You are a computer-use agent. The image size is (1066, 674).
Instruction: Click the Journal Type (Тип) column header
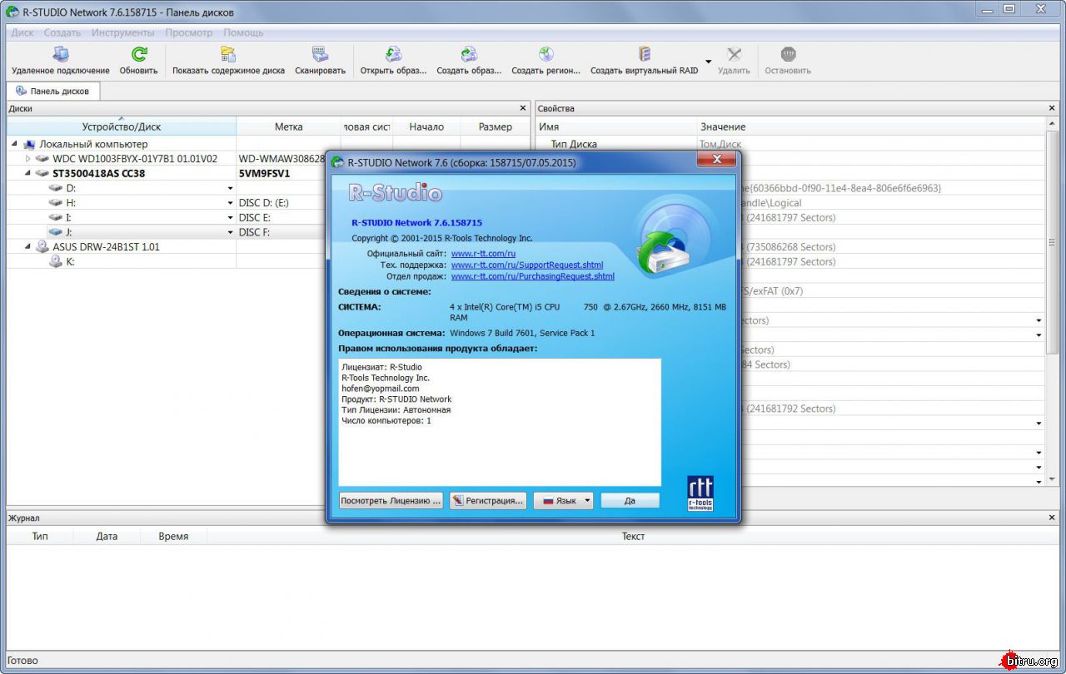pos(40,536)
